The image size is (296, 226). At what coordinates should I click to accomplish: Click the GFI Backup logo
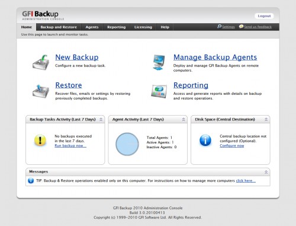43,15
